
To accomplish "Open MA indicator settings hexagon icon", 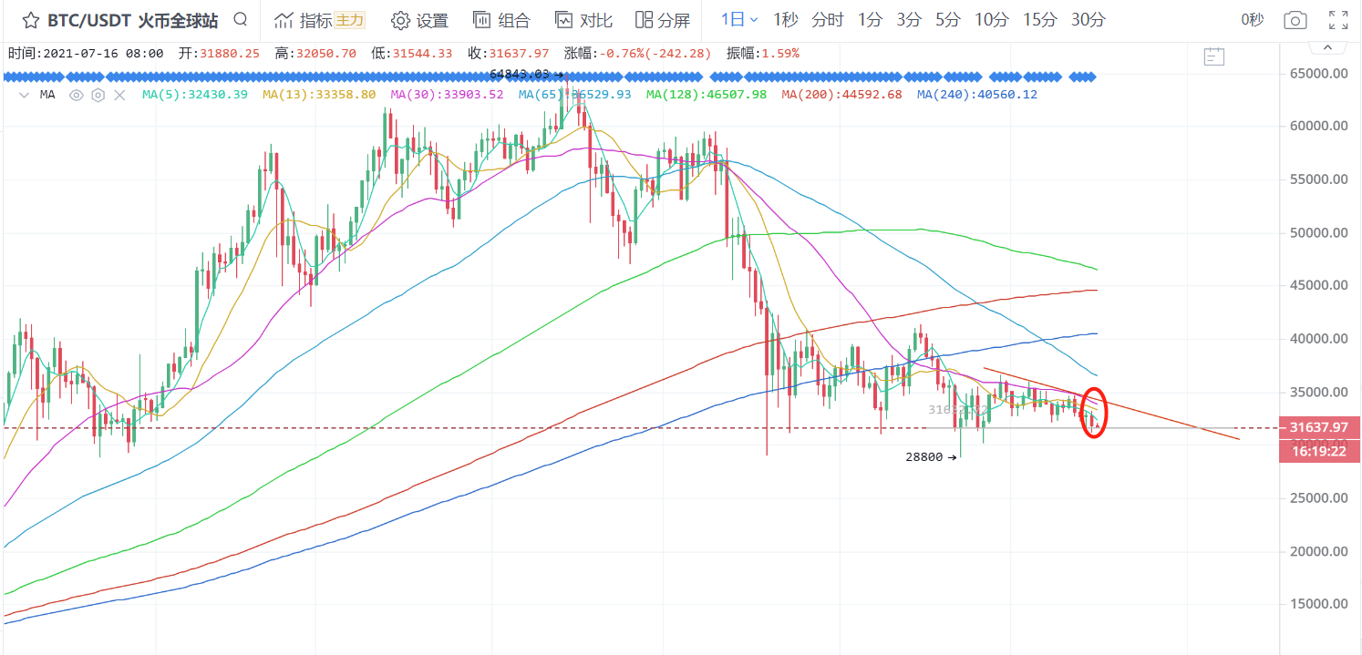I will [98, 95].
